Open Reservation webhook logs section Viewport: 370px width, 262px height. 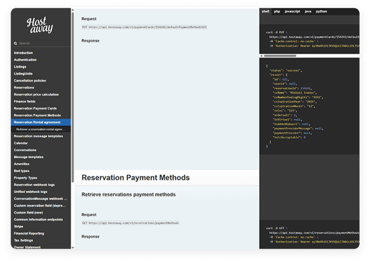(x=34, y=185)
